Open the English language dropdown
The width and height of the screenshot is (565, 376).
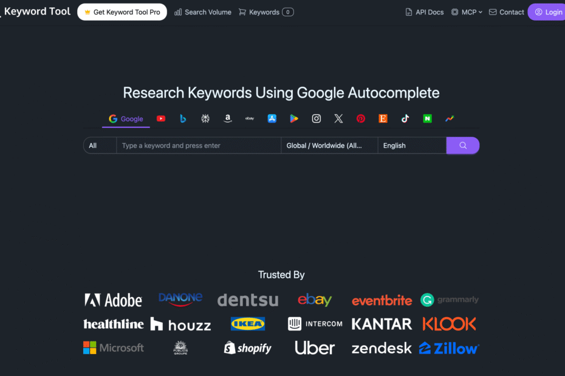pyautogui.click(x=412, y=146)
